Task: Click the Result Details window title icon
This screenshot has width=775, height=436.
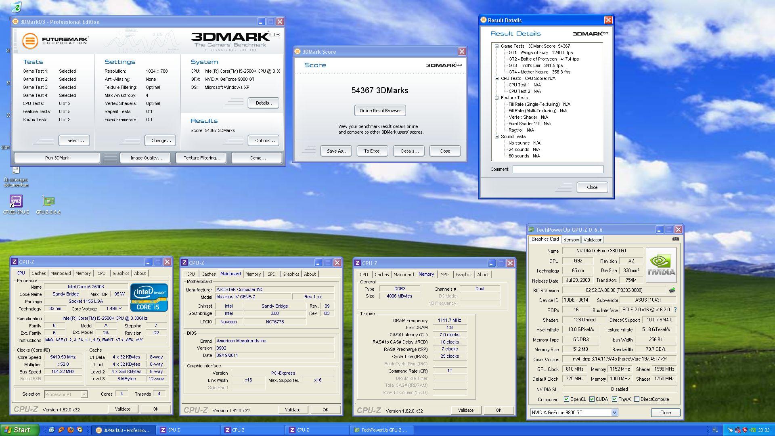Action: [484, 20]
